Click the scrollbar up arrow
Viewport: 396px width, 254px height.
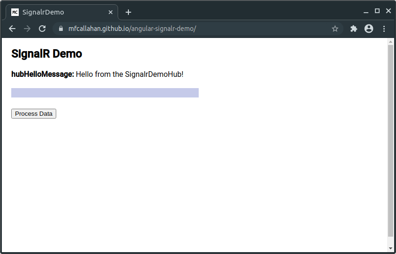coord(391,42)
